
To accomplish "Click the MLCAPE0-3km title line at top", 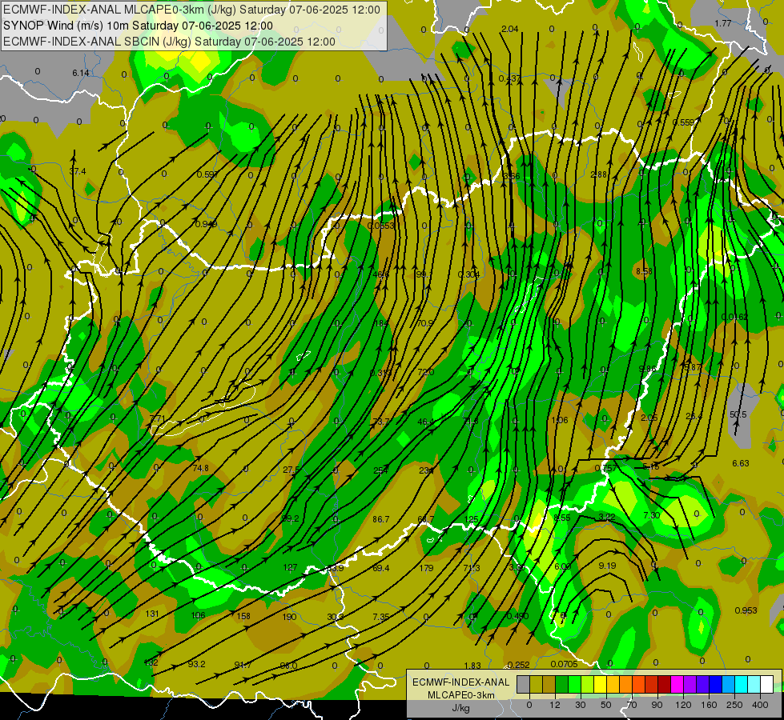I will tap(191, 10).
